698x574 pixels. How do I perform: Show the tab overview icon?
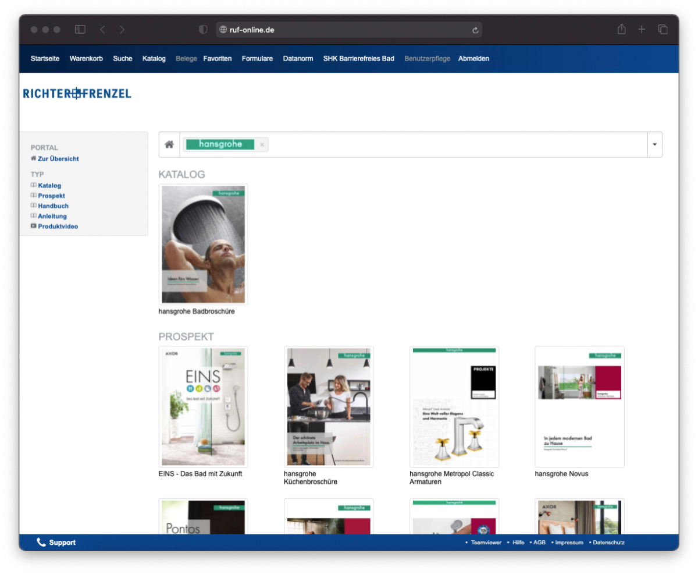click(x=663, y=30)
